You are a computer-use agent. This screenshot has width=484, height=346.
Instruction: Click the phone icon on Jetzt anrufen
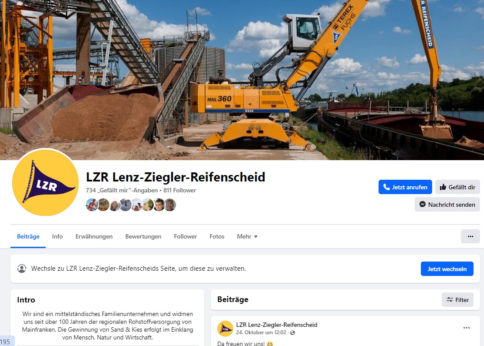(x=386, y=187)
